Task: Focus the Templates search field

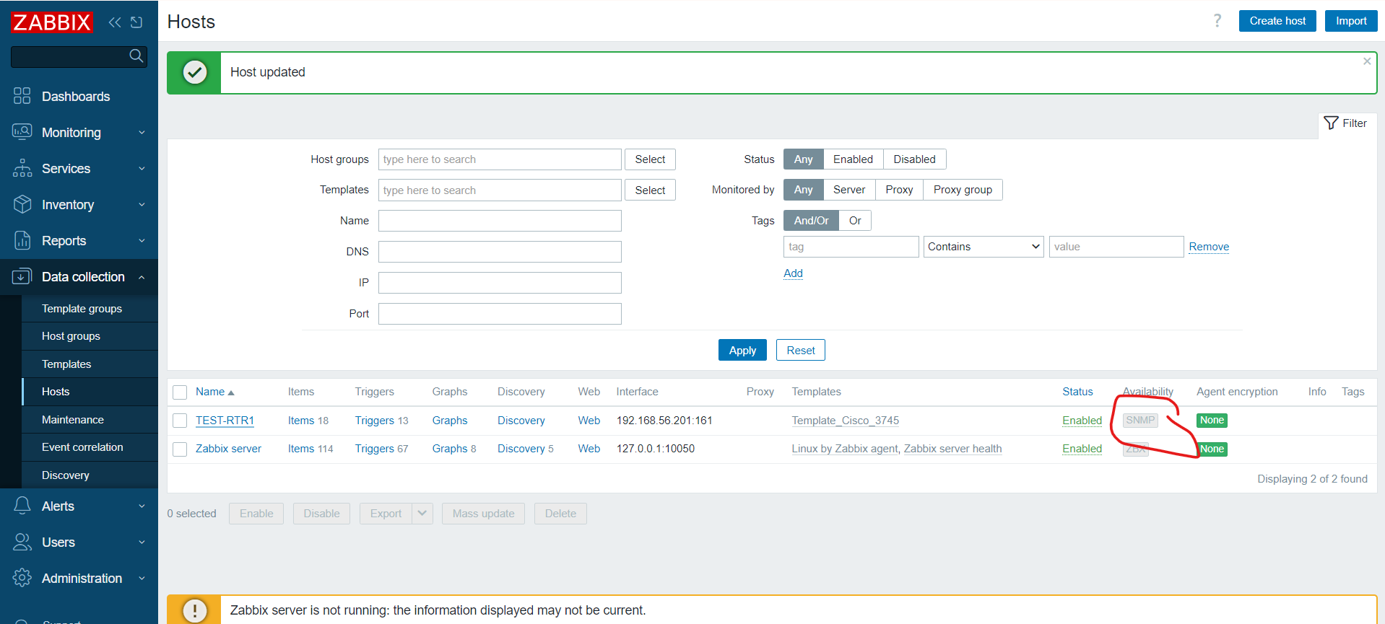Action: (500, 190)
